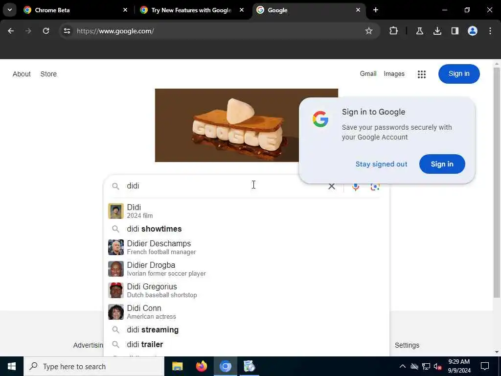The image size is (501, 376).
Task: Show hidden system tray icons
Action: pyautogui.click(x=403, y=366)
